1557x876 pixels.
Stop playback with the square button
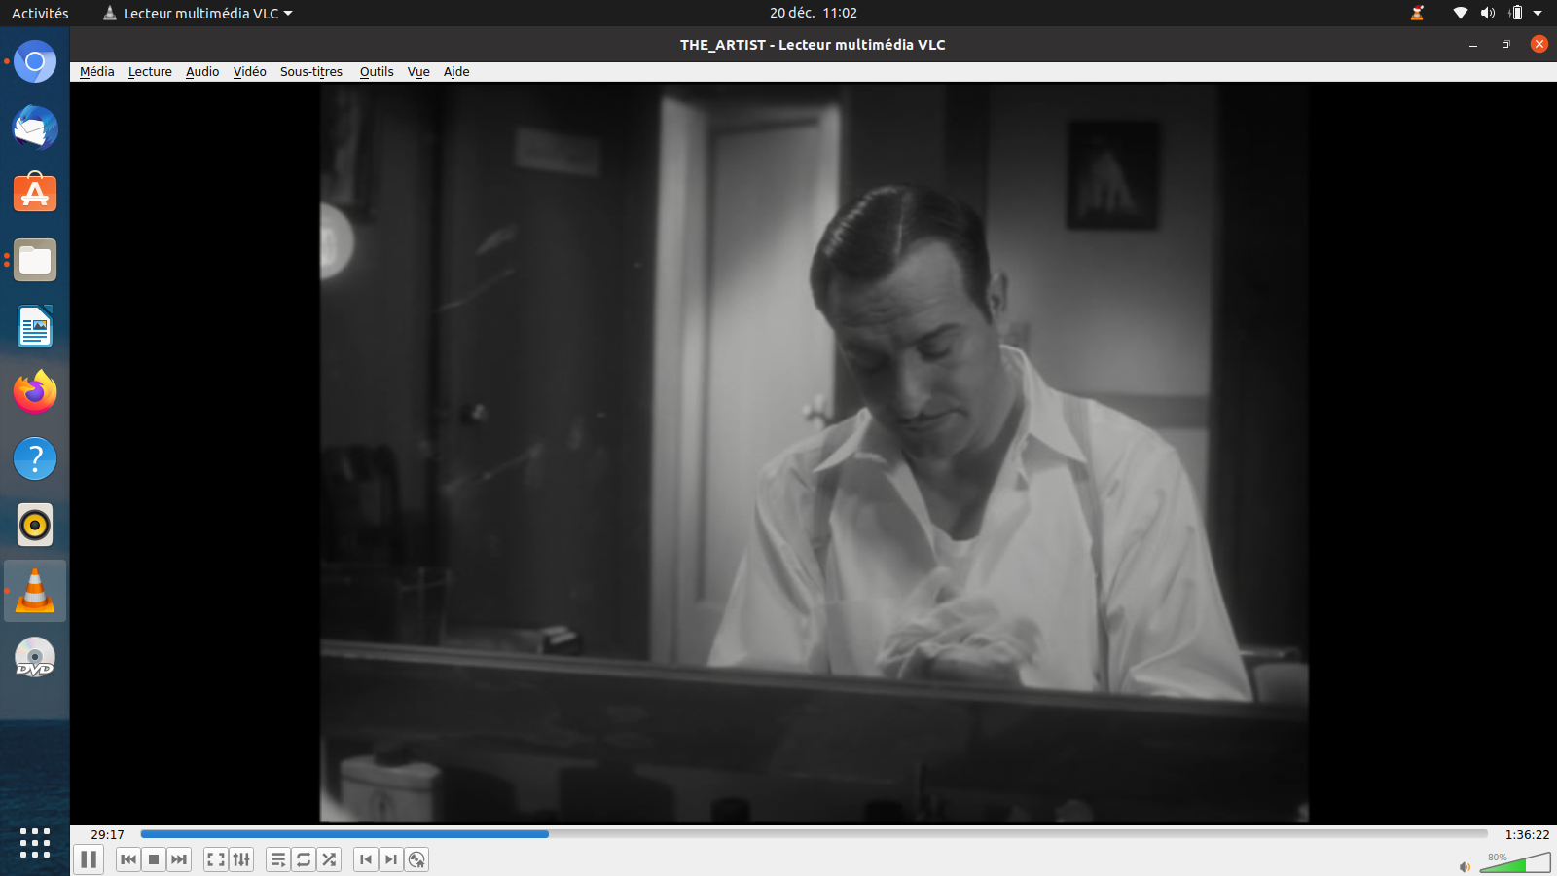(x=154, y=859)
